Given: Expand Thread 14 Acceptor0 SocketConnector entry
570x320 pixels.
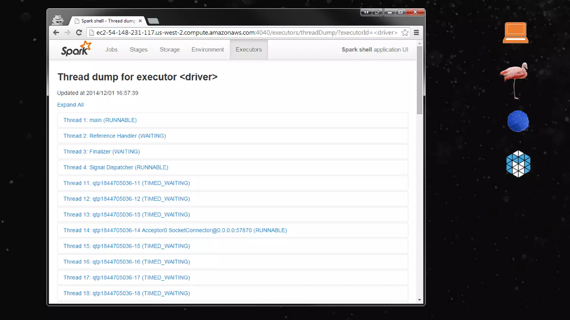Looking at the screenshot, I should click(175, 230).
